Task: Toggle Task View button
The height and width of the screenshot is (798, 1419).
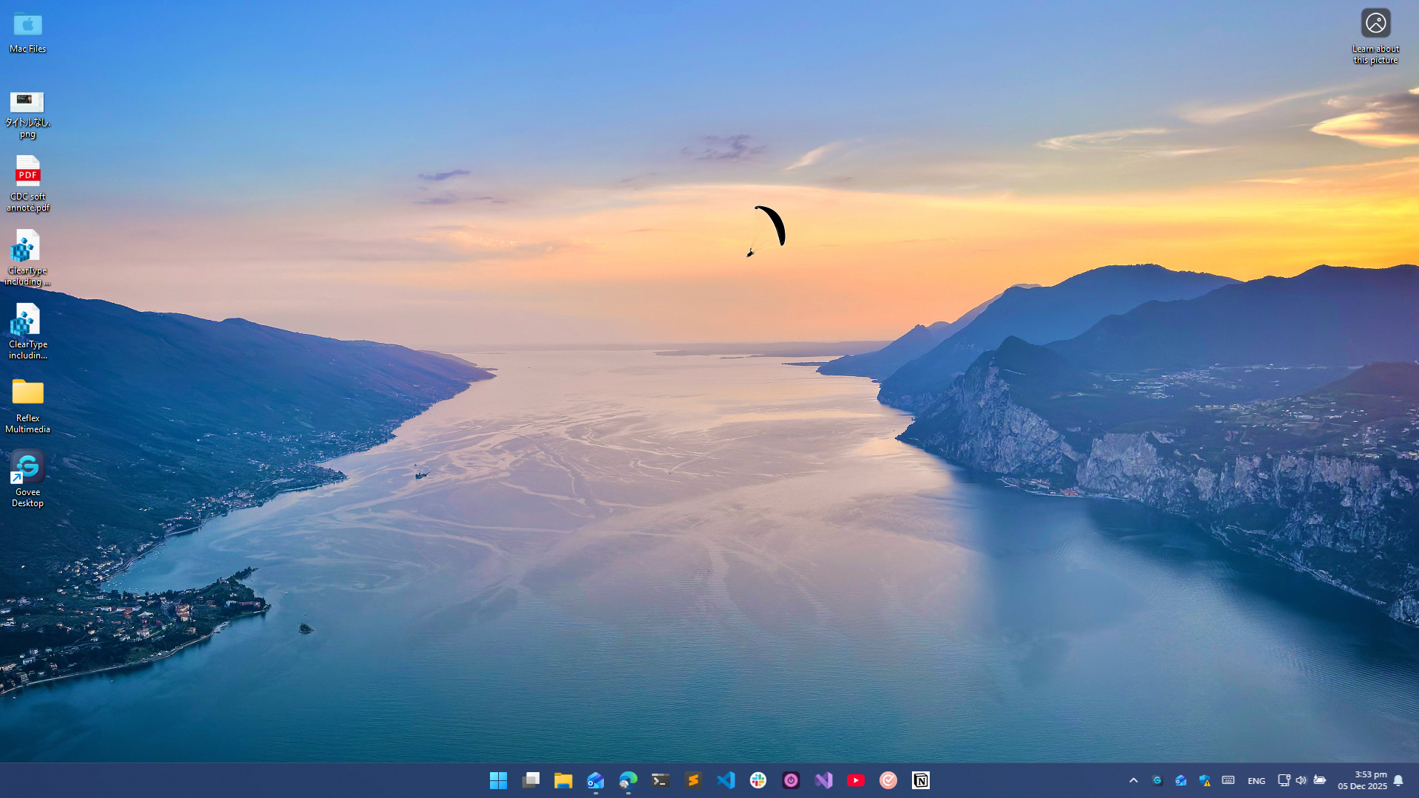Action: coord(531,780)
